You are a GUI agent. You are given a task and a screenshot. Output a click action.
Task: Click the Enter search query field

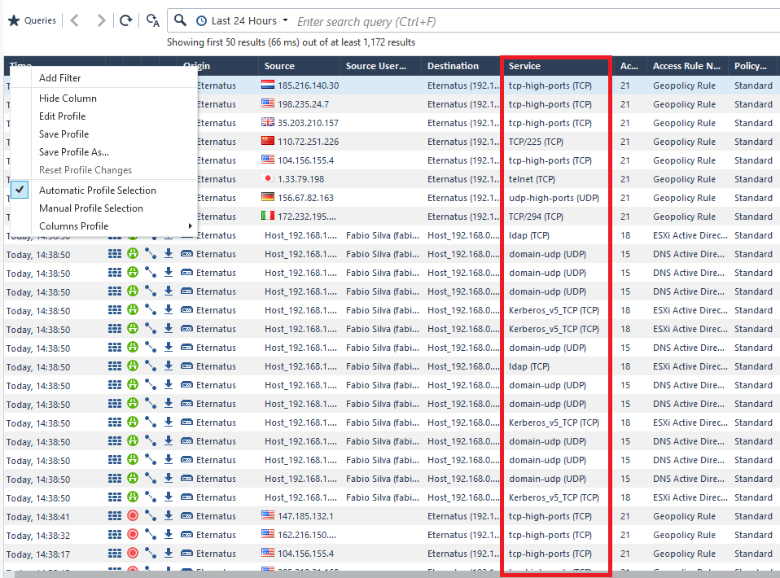tap(489, 21)
